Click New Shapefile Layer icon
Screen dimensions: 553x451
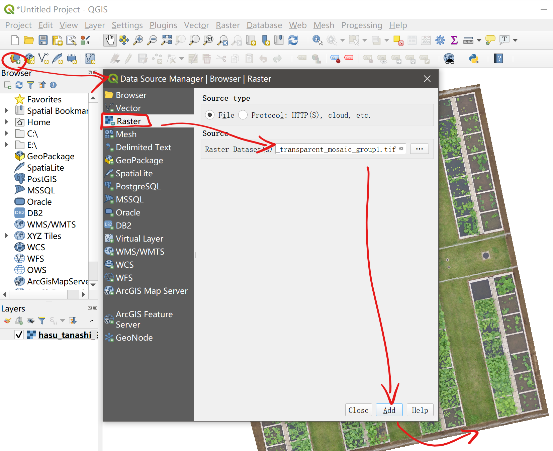43,59
